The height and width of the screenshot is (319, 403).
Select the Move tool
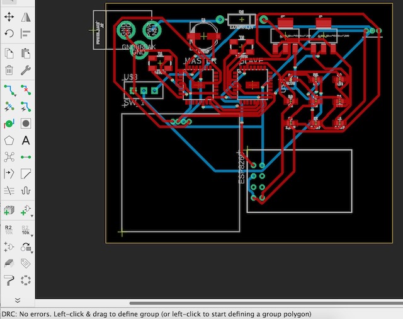pos(9,17)
